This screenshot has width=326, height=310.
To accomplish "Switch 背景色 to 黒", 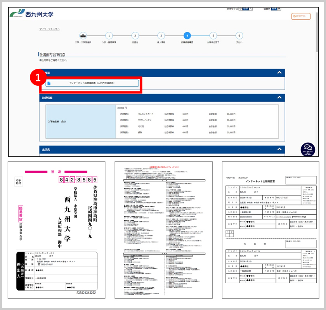I will coord(279,9).
